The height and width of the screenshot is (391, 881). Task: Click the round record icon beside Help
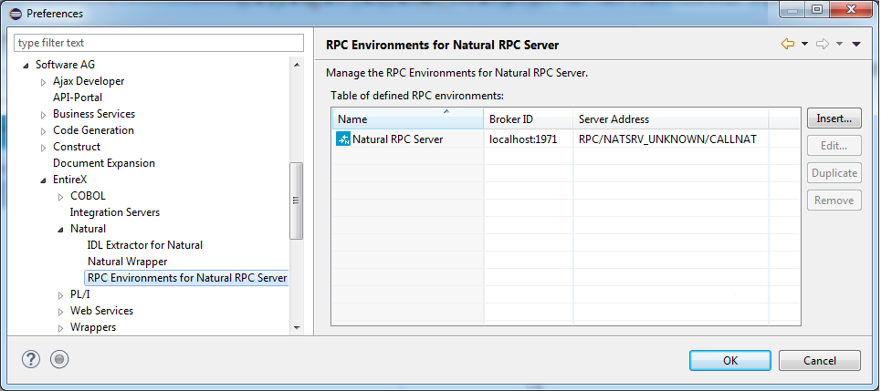tap(59, 359)
